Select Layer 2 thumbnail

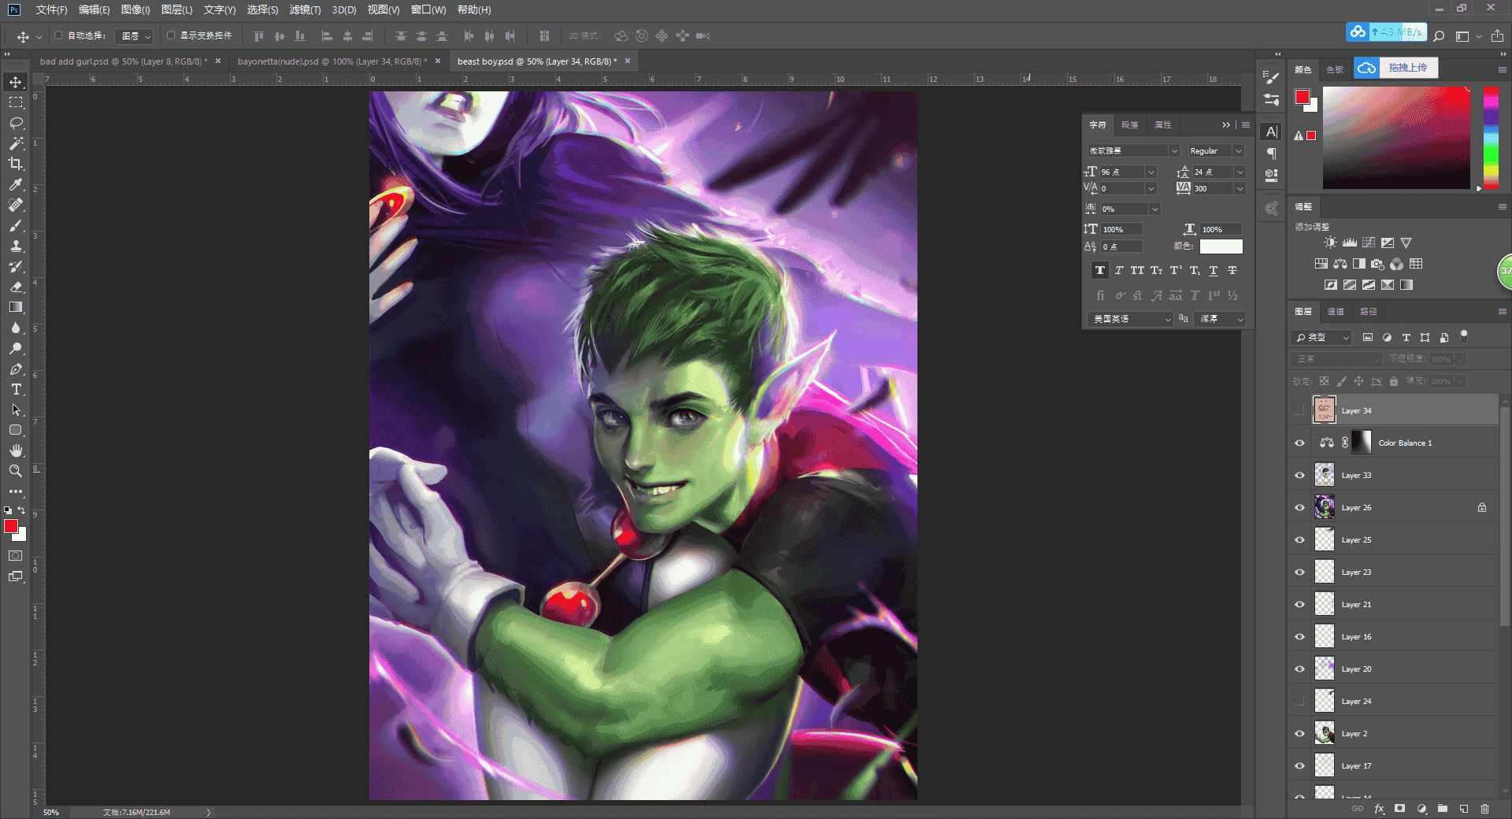[x=1325, y=733]
